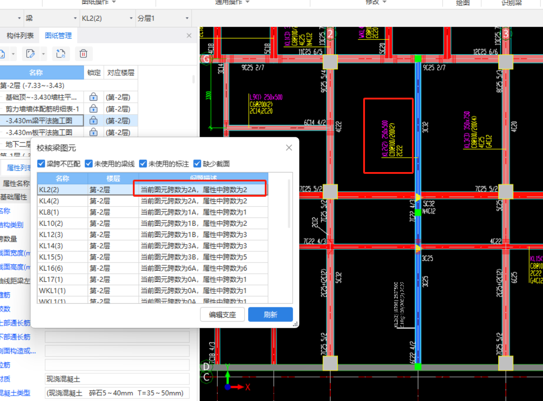The width and height of the screenshot is (543, 401).
Task: Click the delete drawing trash icon
Action: click(x=83, y=54)
